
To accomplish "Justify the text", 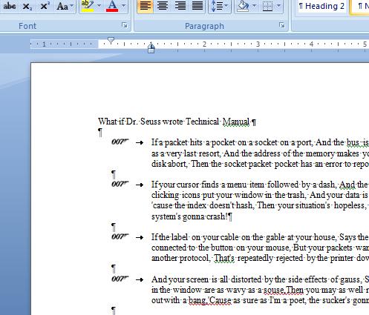I will (197, 6).
